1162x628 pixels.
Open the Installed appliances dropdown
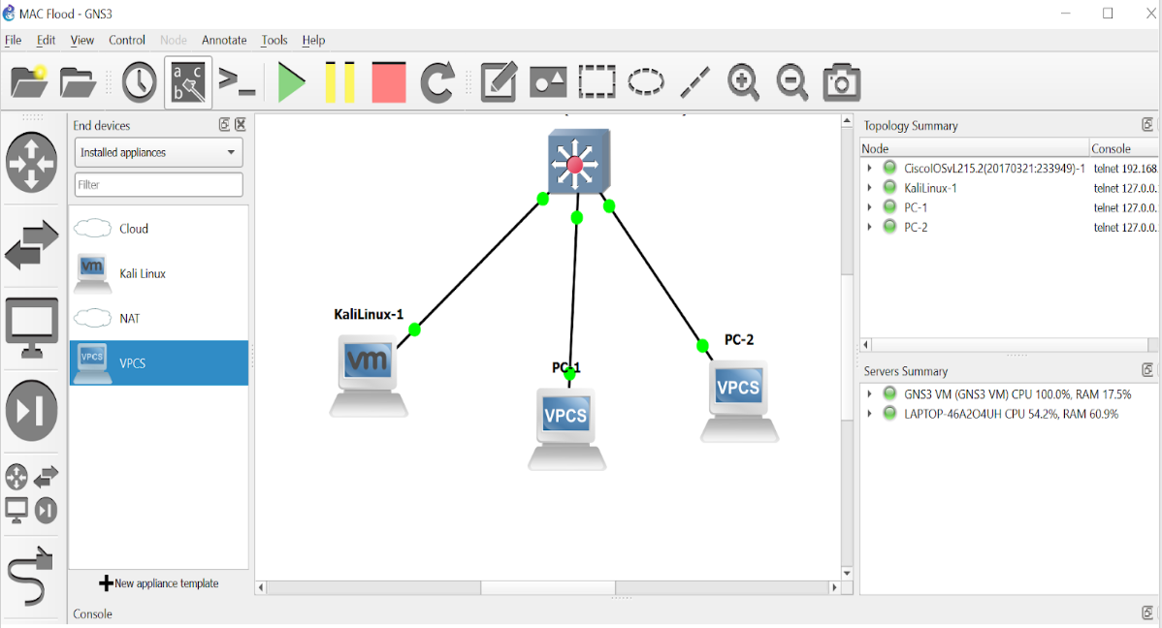point(159,152)
